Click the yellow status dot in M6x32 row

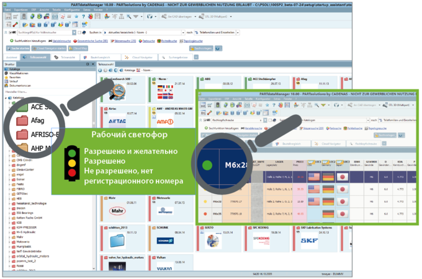click(205, 201)
